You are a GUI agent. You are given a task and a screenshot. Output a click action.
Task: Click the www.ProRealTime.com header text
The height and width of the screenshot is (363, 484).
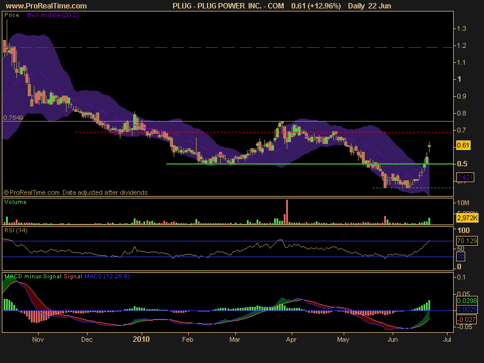click(x=47, y=6)
